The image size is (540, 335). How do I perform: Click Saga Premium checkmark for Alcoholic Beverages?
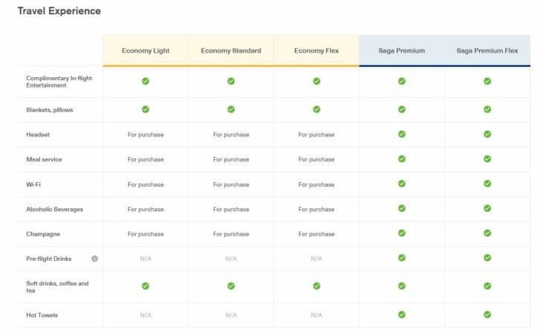pyautogui.click(x=402, y=208)
